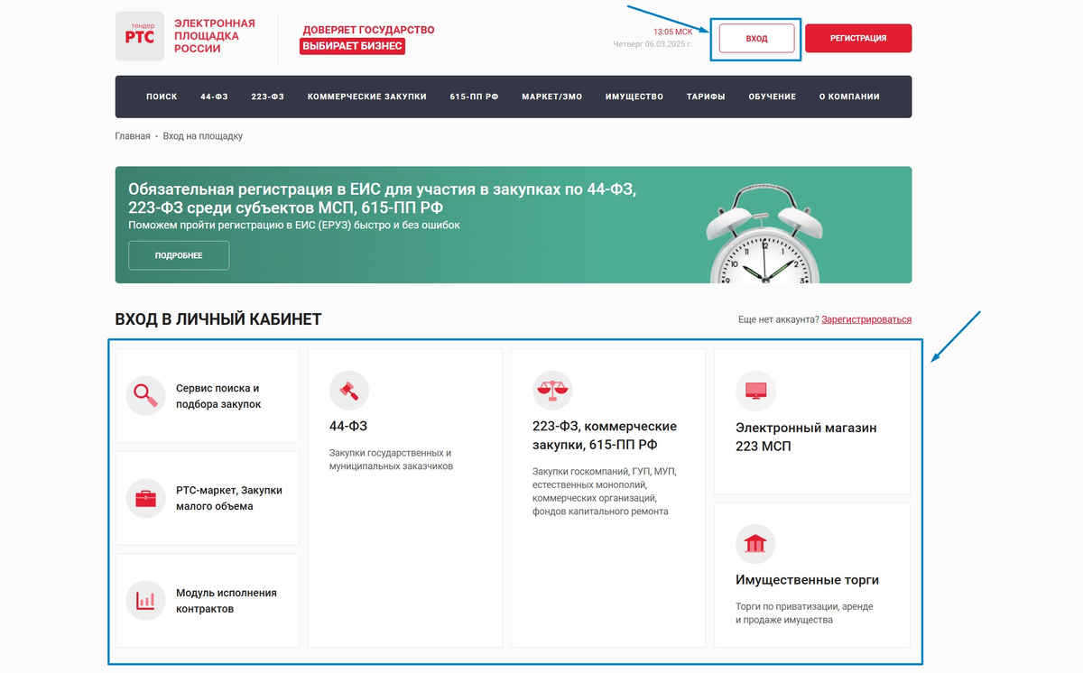Click the monitor icon for Электронный магазин

click(x=755, y=391)
